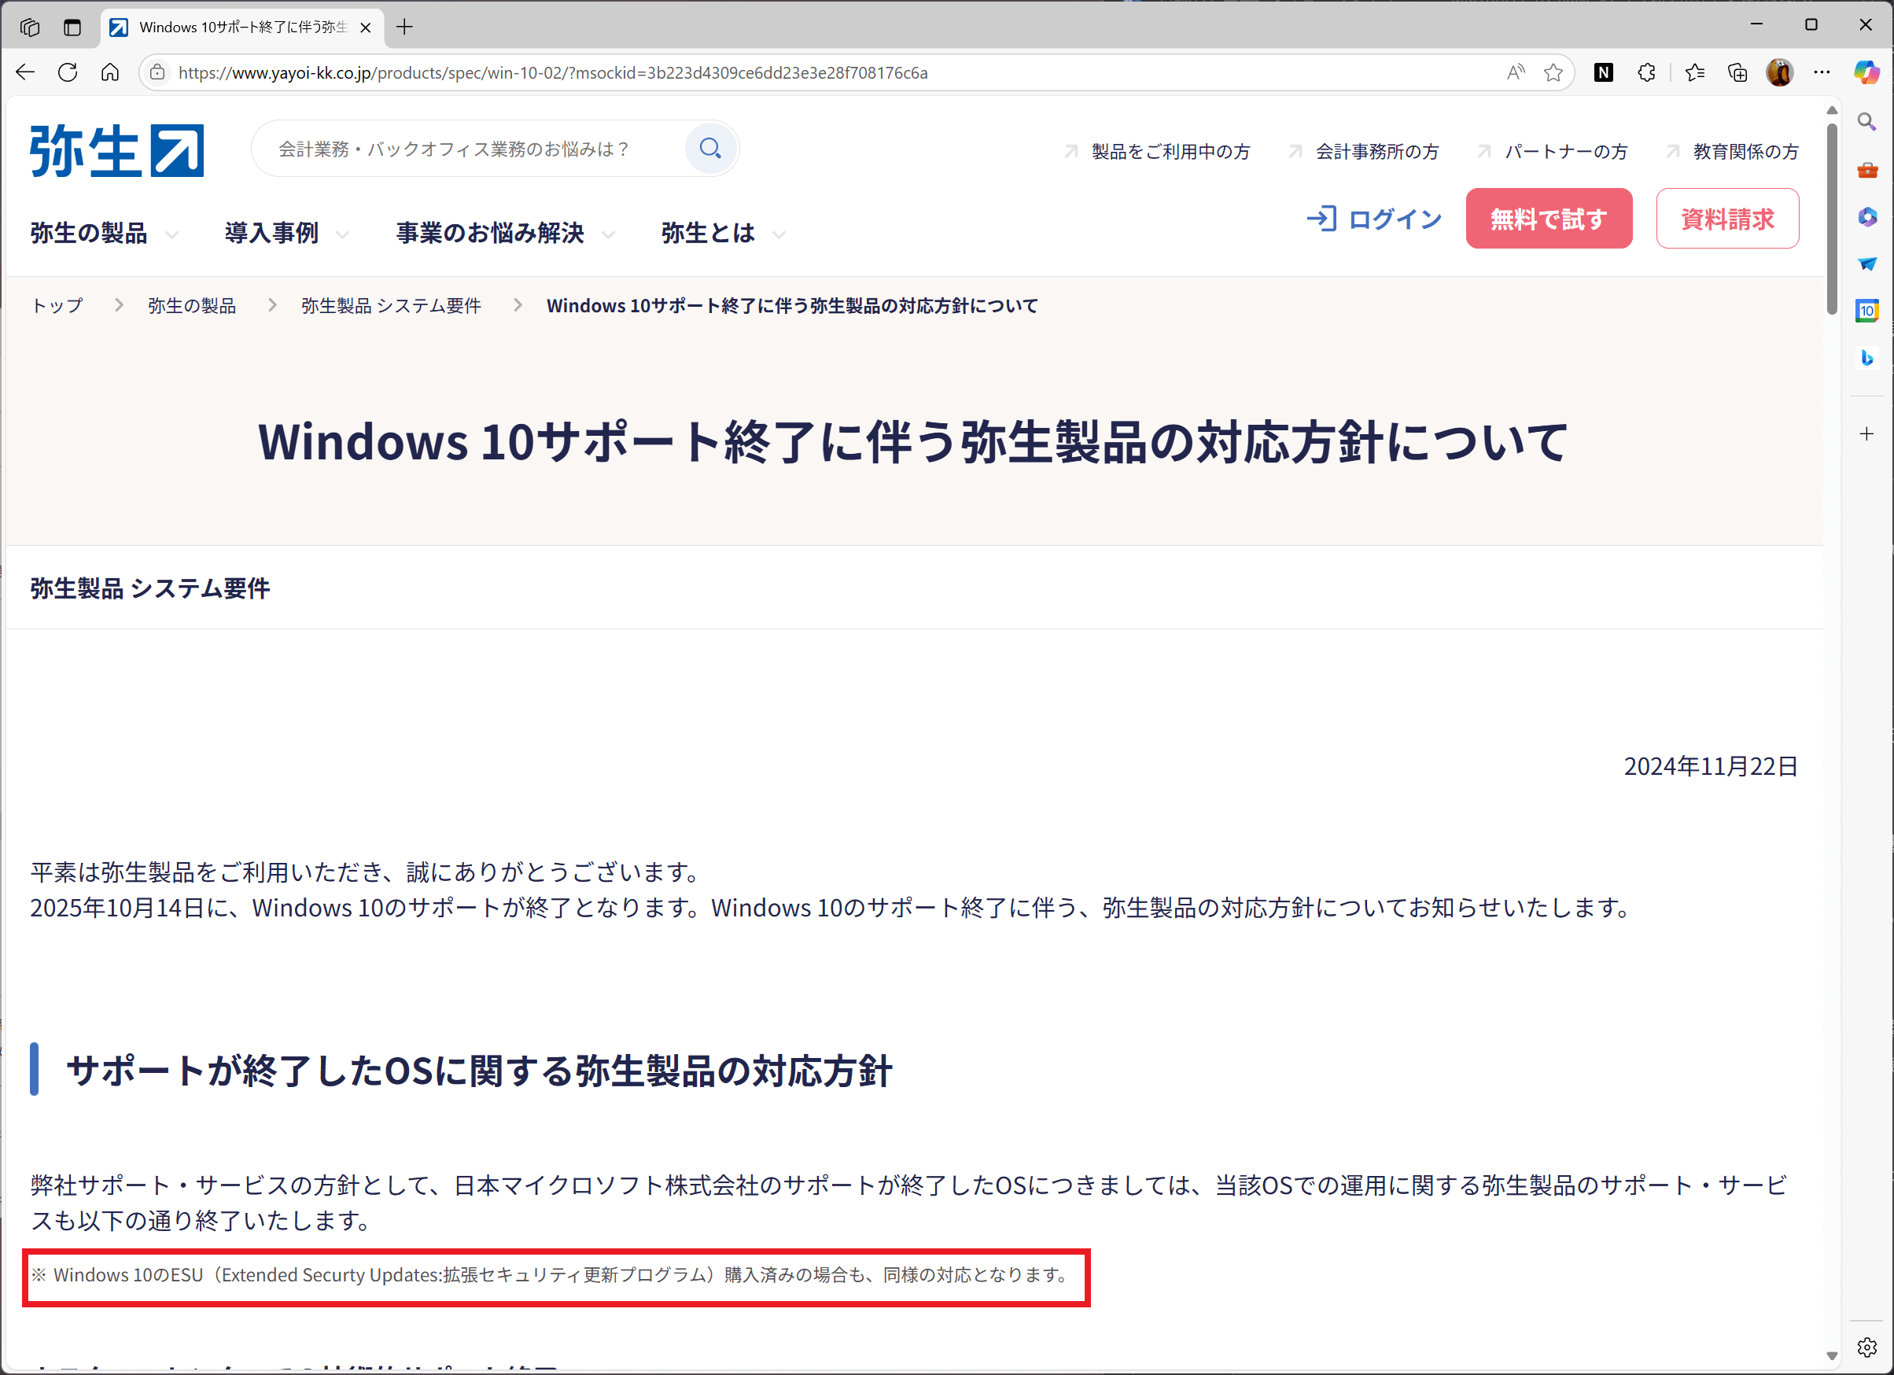Screen dimensions: 1894x1375
Task: Open the browser profile avatar
Action: coord(1780,72)
